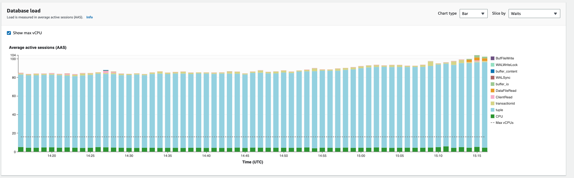574x178 pixels.
Task: Select the WALWriteLock legend label
Action: [507, 65]
